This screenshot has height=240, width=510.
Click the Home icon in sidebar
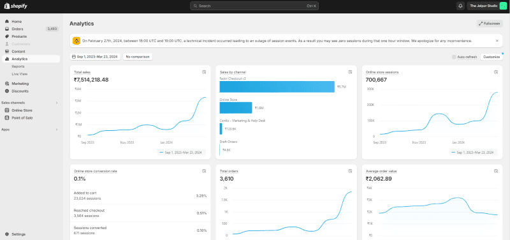tap(7, 22)
